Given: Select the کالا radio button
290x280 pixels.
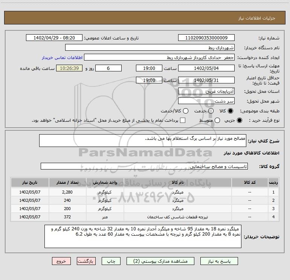Looking at the screenshot, I should pyautogui.click(x=230, y=111).
